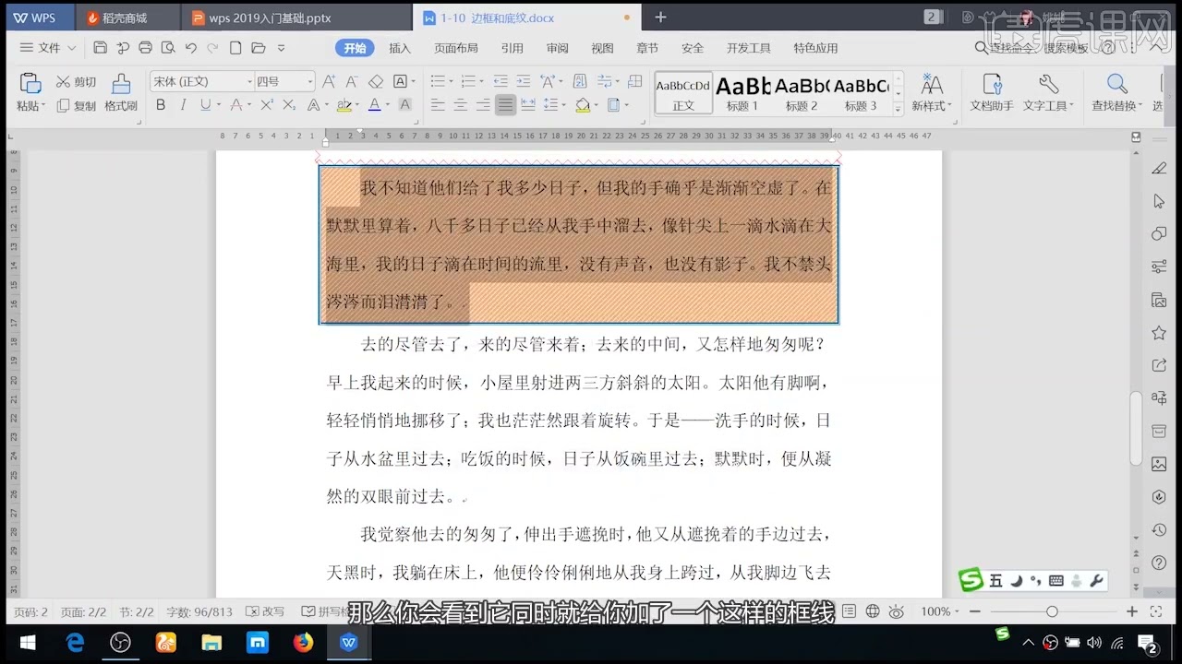
Task: Click font color swatch button
Action: 374,105
